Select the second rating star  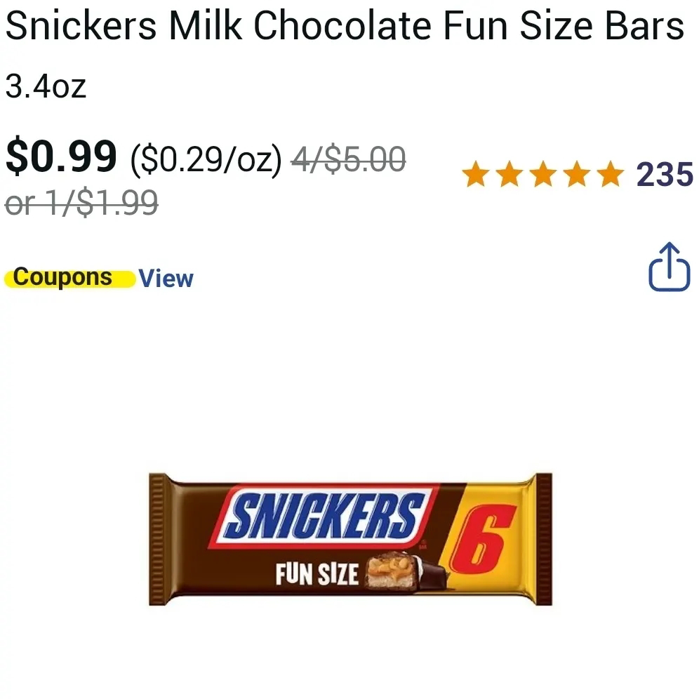pyautogui.click(x=510, y=174)
